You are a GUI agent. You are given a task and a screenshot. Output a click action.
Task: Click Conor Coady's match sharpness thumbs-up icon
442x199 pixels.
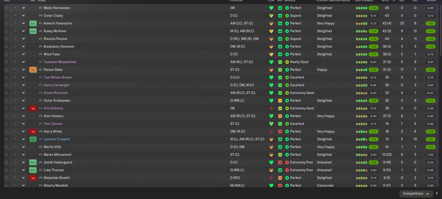280,15
